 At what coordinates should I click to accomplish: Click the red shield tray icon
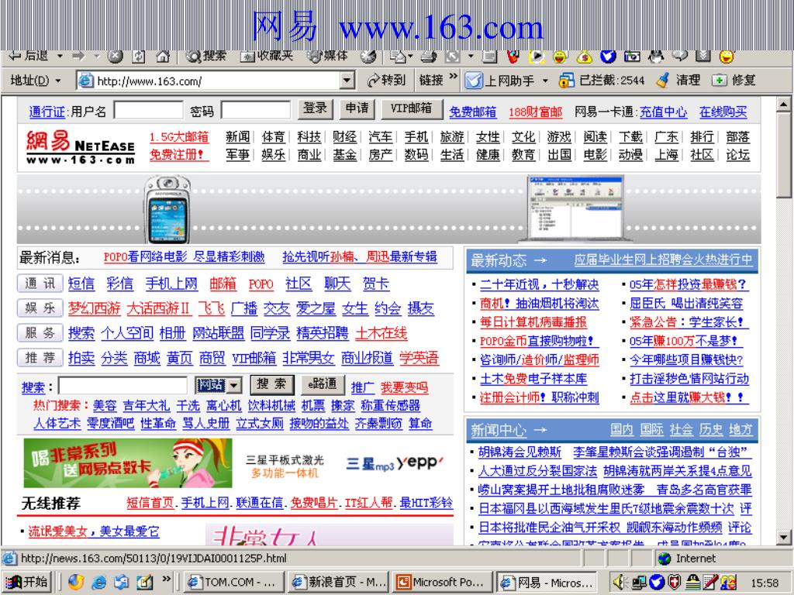675,583
